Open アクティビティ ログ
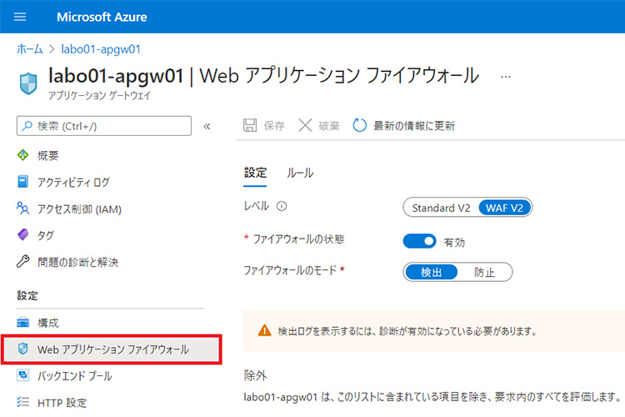 tap(73, 183)
